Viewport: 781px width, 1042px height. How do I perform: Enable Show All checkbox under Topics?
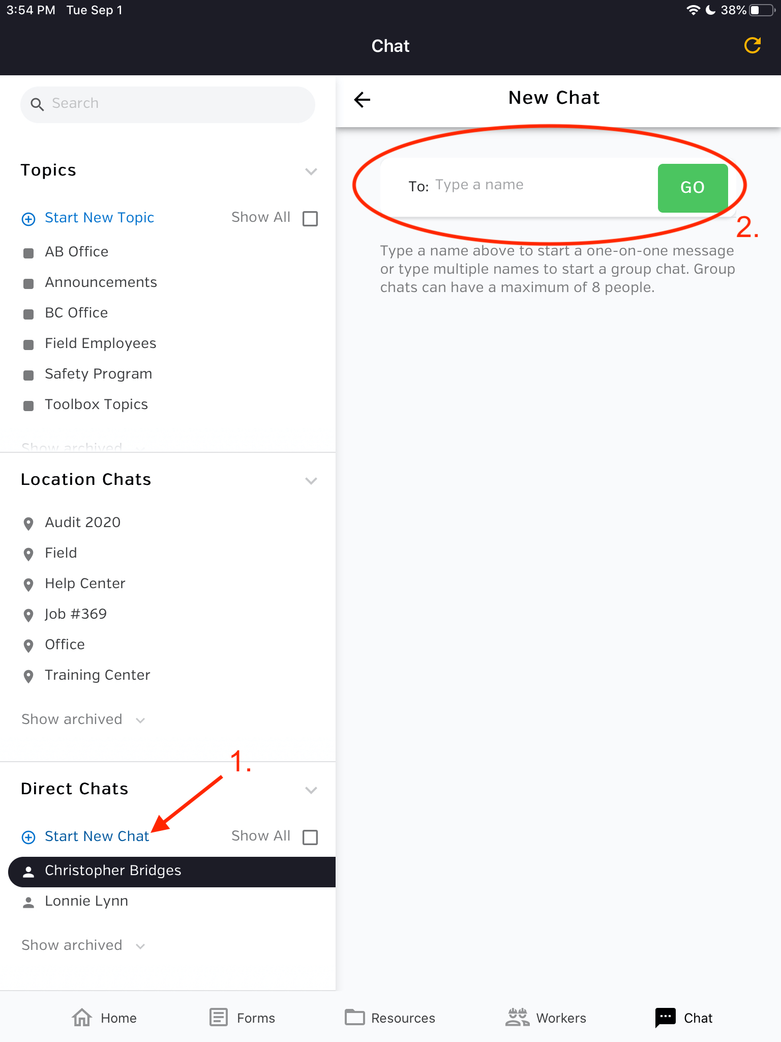tap(310, 219)
